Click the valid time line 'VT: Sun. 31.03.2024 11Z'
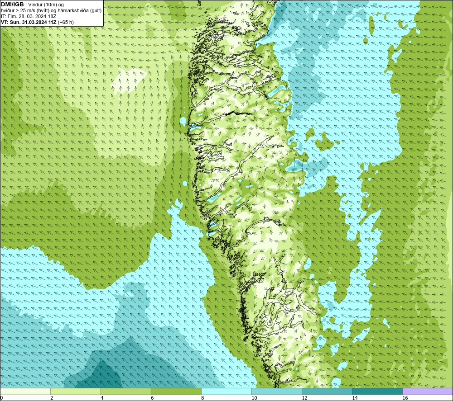The height and width of the screenshot is (401, 453). tap(29, 22)
